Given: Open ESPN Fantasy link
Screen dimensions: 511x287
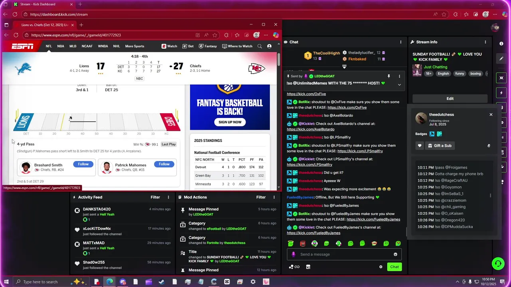Looking at the screenshot, I should 208,46.
